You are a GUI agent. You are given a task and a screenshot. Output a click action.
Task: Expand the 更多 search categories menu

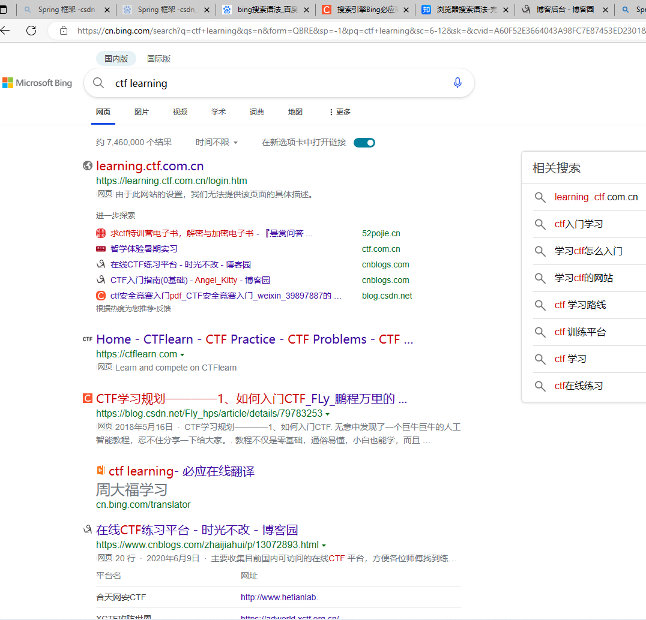point(340,112)
